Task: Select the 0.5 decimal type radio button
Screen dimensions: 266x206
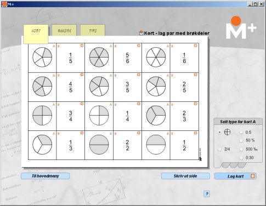Action: [241, 133]
